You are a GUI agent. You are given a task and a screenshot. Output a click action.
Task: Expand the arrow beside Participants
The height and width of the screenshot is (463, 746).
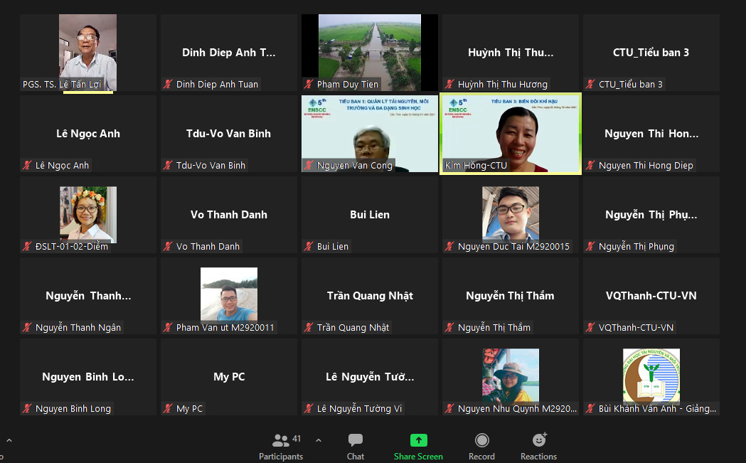[x=318, y=440]
